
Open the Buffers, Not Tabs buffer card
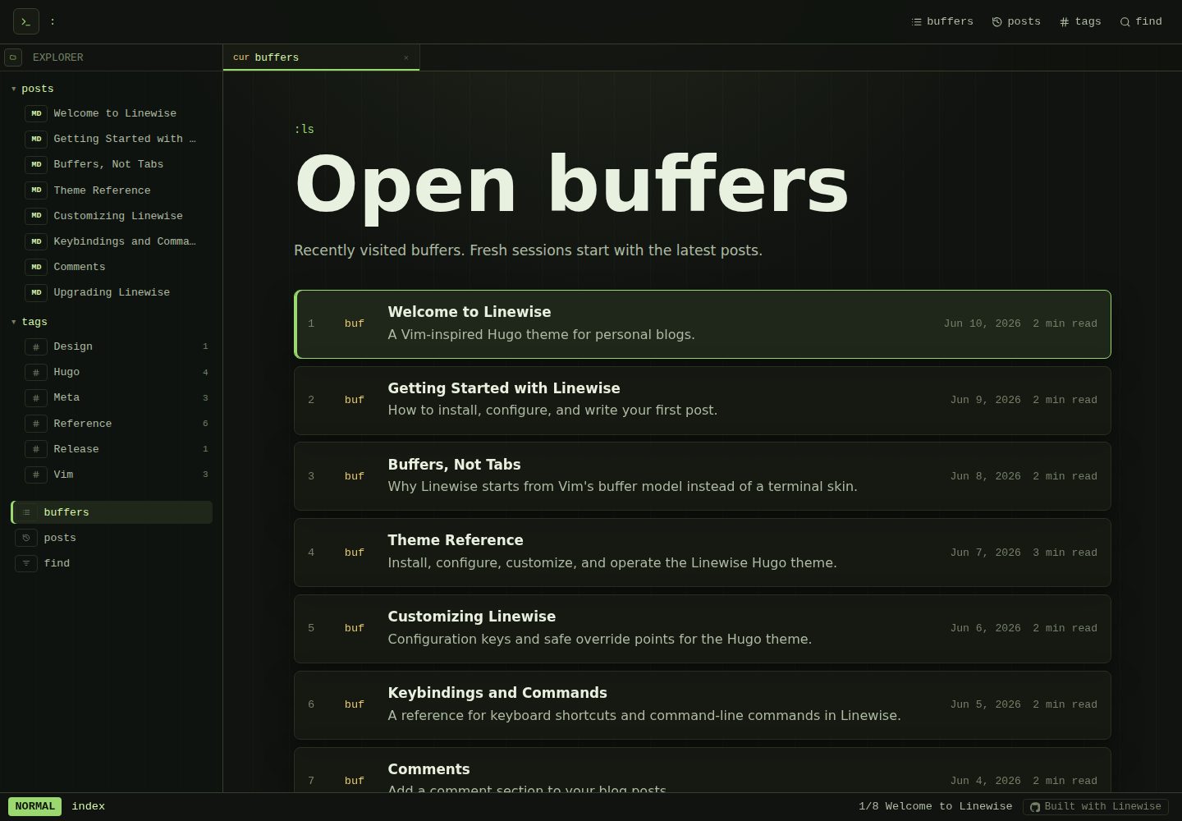(703, 476)
